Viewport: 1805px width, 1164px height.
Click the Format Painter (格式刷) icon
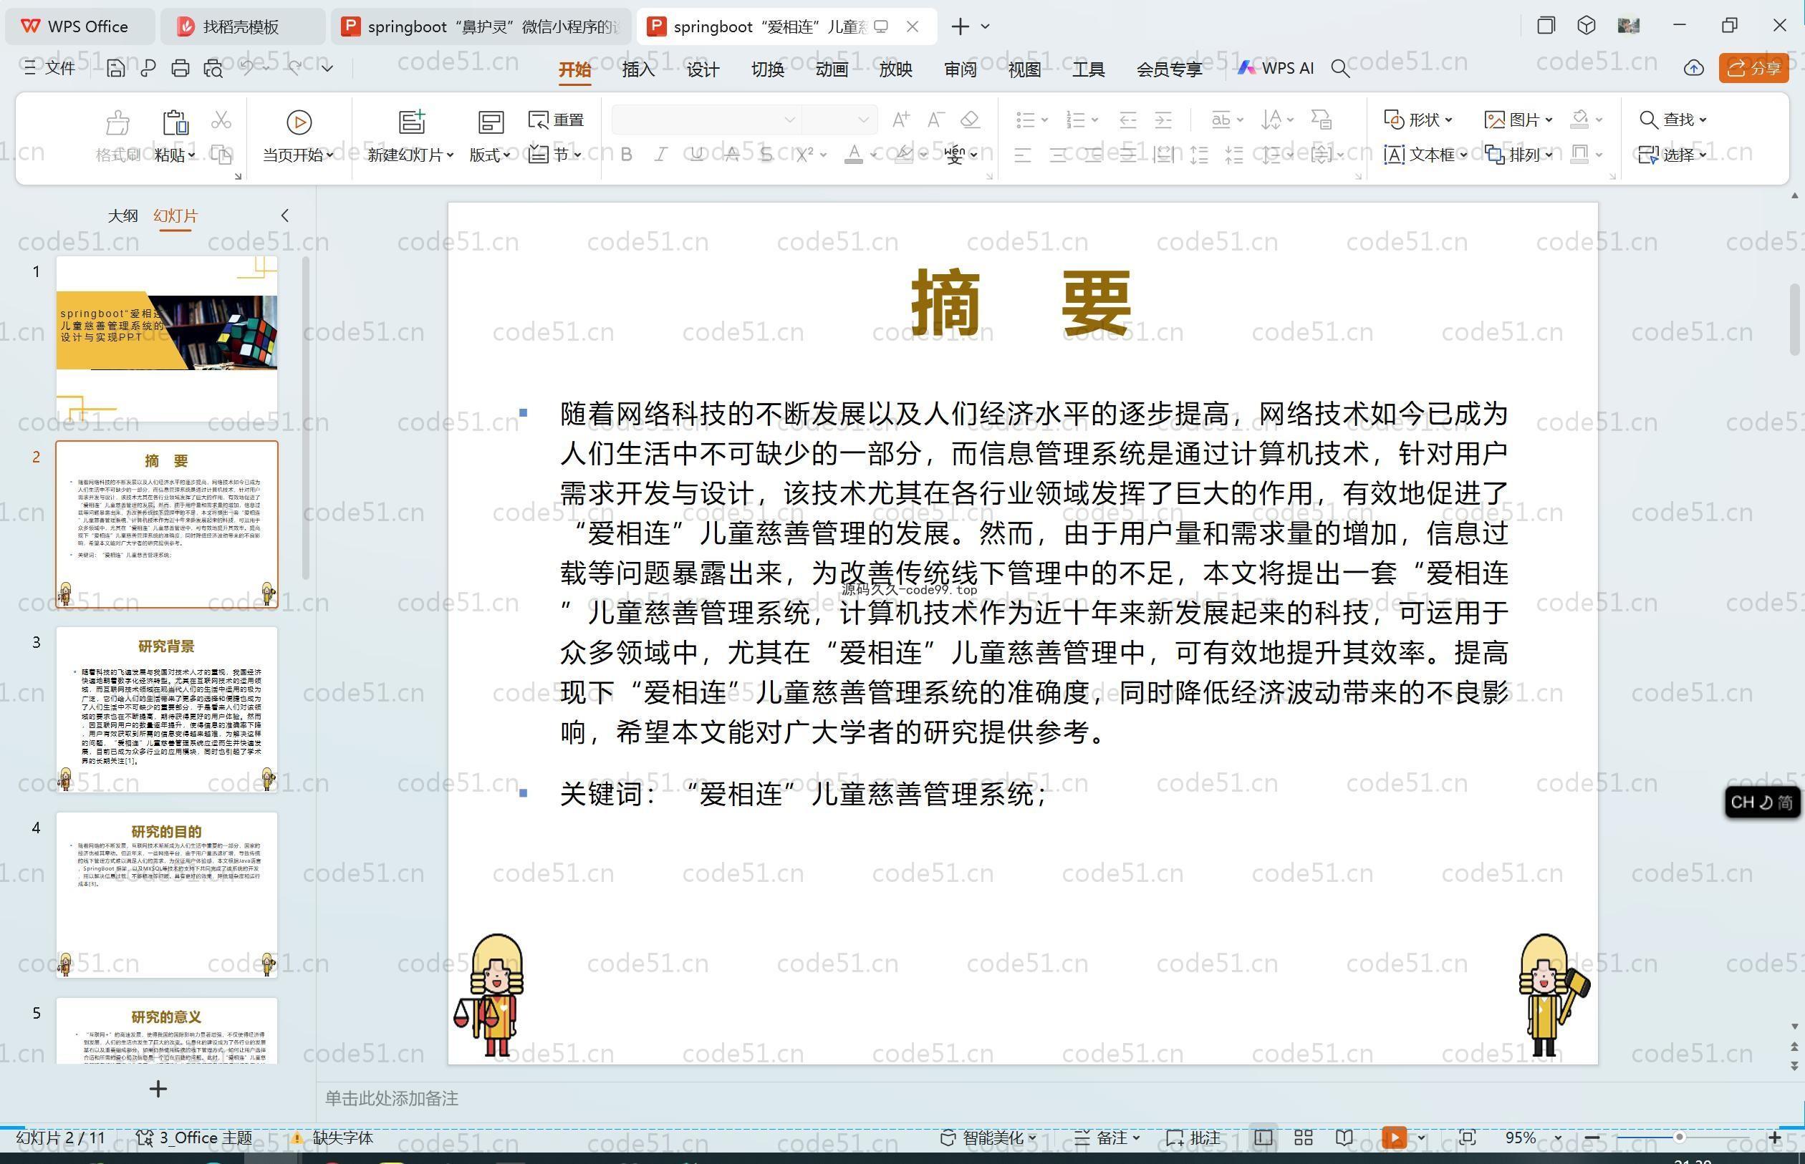pos(118,122)
